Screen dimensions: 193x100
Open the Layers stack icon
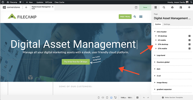[189, 7]
